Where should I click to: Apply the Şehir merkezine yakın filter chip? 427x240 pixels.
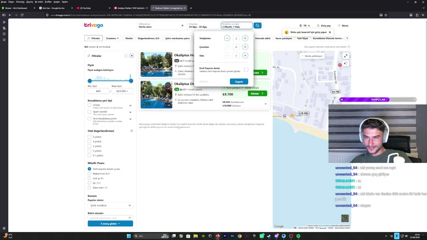(177, 38)
